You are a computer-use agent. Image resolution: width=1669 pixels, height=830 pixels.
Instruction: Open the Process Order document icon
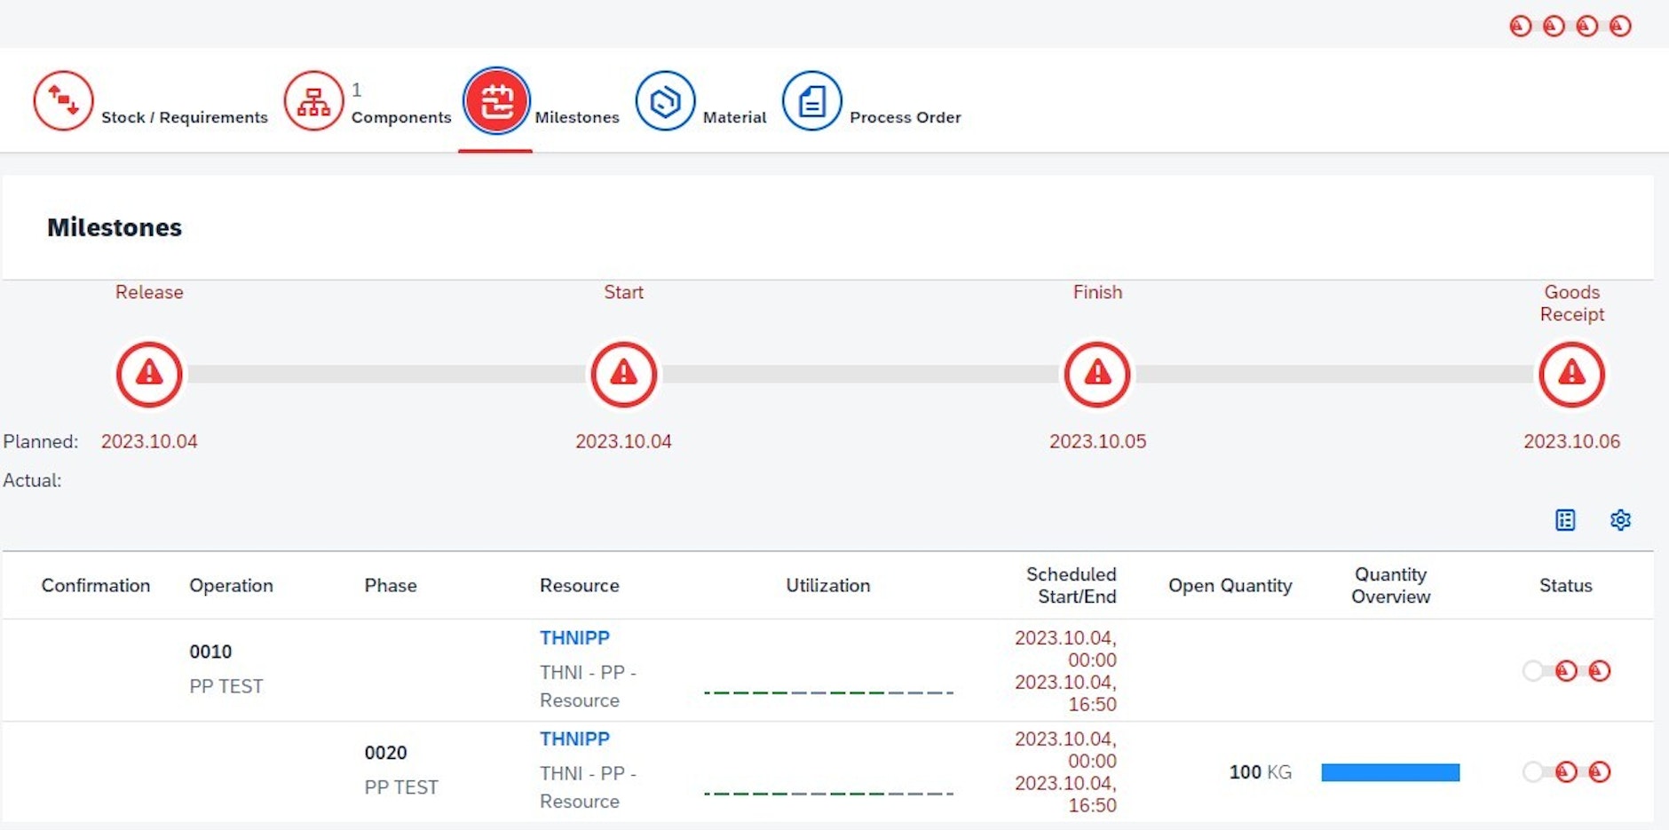811,100
